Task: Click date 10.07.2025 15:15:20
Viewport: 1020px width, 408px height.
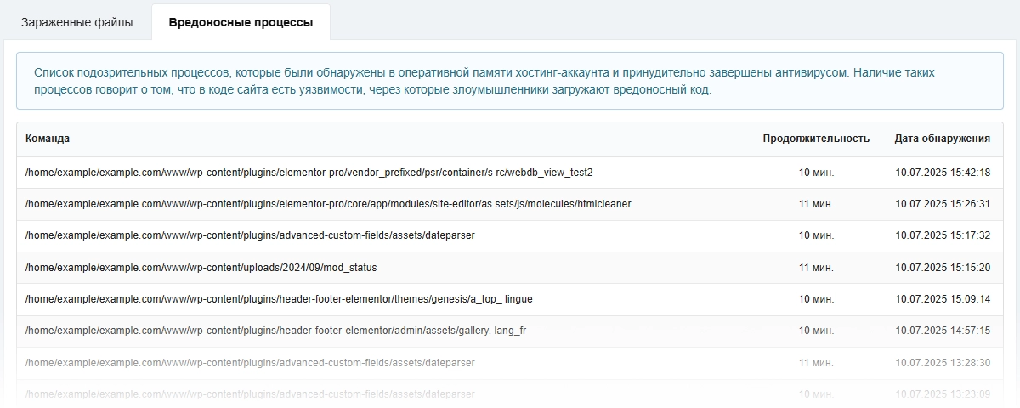Action: coord(943,268)
